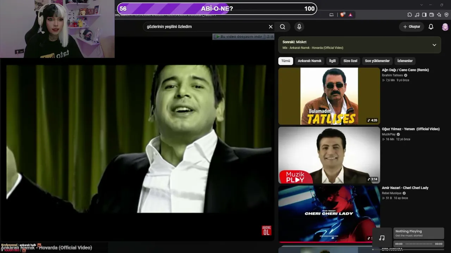The width and height of the screenshot is (451, 253).
Task: Visit the İbrahim Tatlıses channel link
Action: (x=392, y=75)
